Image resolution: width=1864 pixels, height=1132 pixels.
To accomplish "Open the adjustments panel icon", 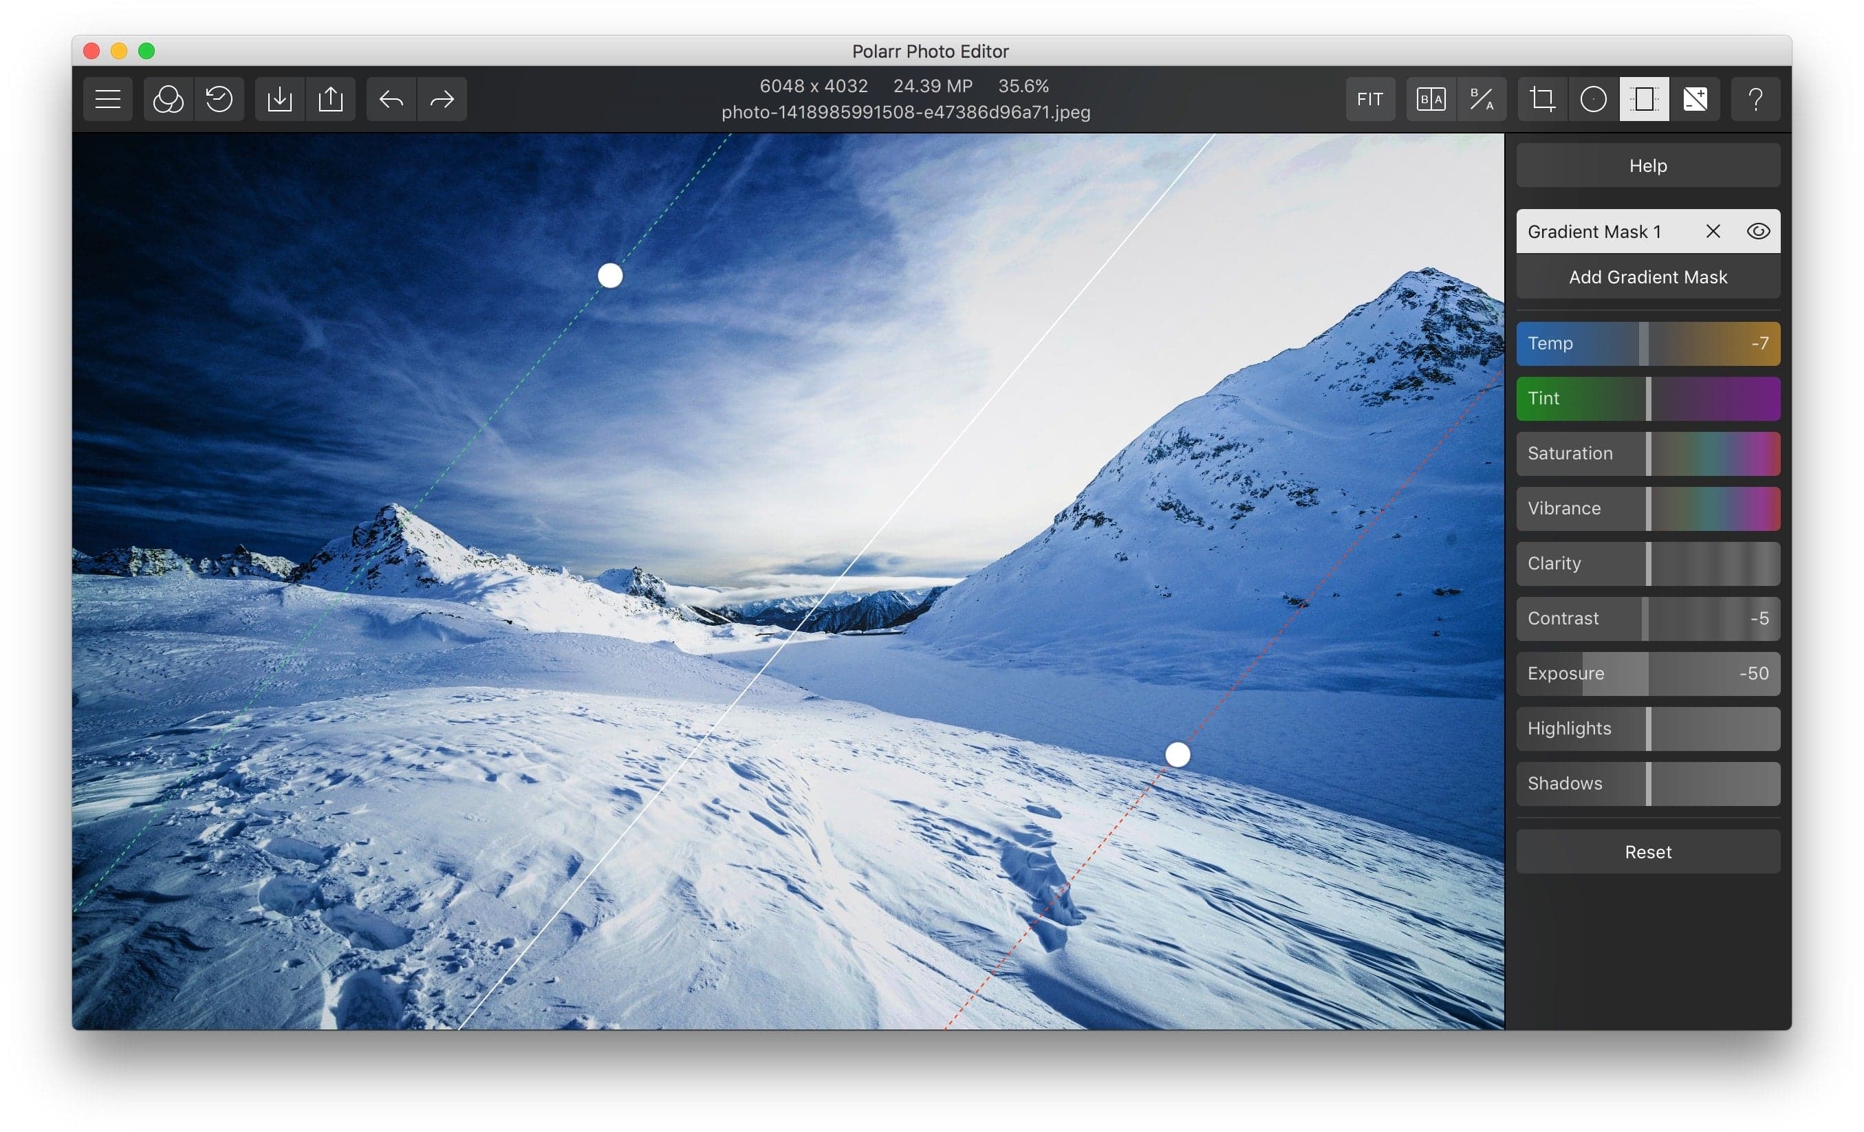I will [1695, 99].
